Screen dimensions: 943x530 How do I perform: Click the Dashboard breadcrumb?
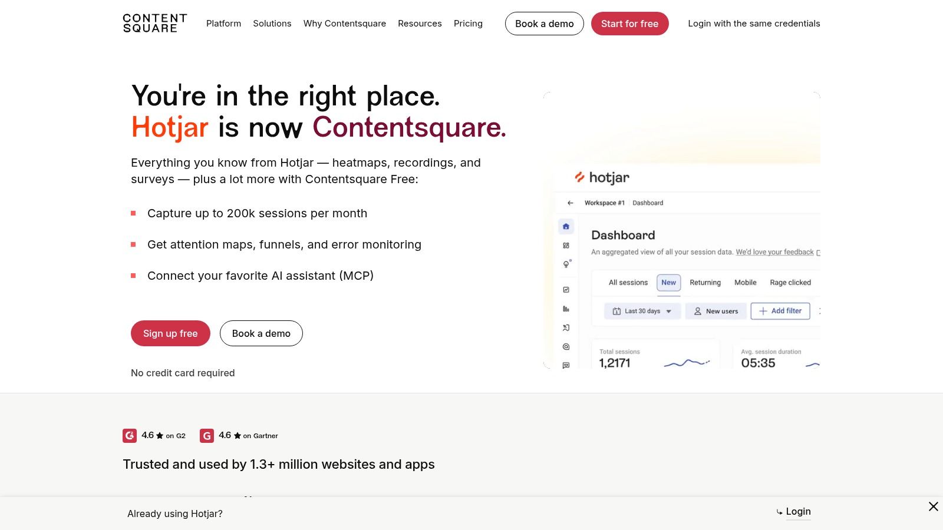coord(648,203)
